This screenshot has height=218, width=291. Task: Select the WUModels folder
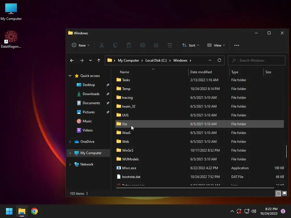199,159
